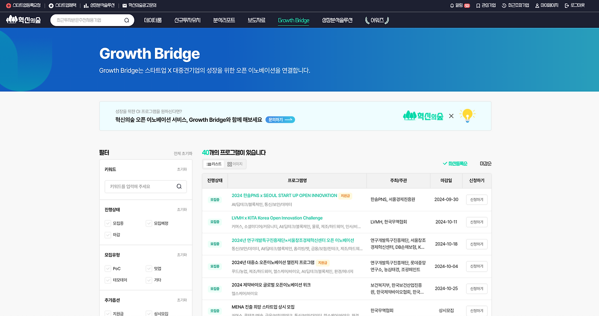The image size is (599, 316).
Task: Check the 모집중 filter checkbox
Action: [x=108, y=223]
